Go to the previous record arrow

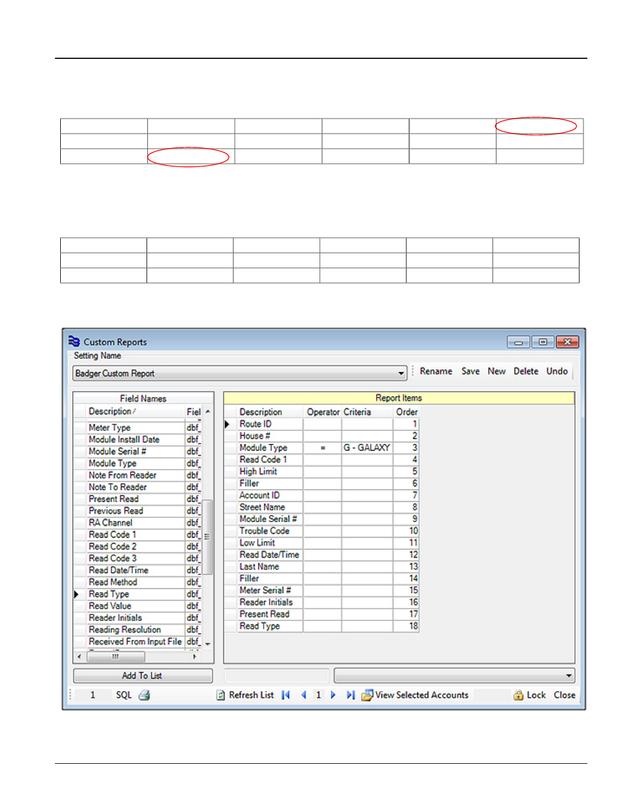coord(303,695)
